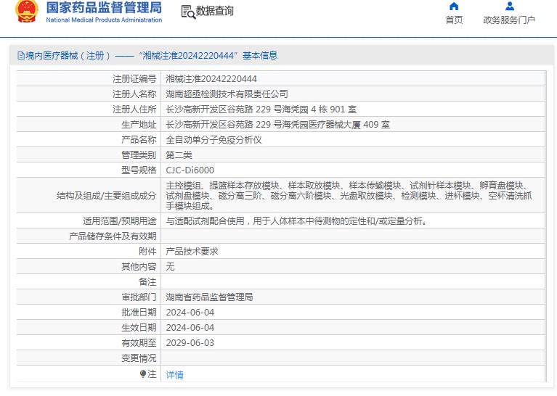The width and height of the screenshot is (557, 396).
Task: Click the 附件 row label
Action: pos(147,252)
